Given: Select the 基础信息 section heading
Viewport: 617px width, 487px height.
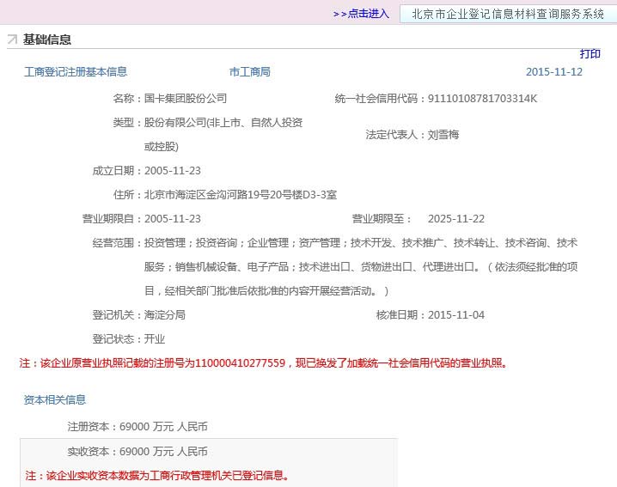Looking at the screenshot, I should point(46,40).
